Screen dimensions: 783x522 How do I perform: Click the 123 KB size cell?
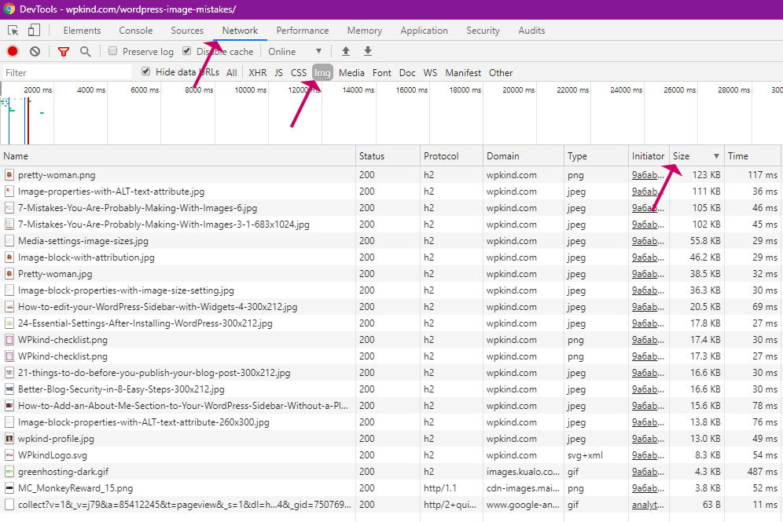click(x=706, y=175)
